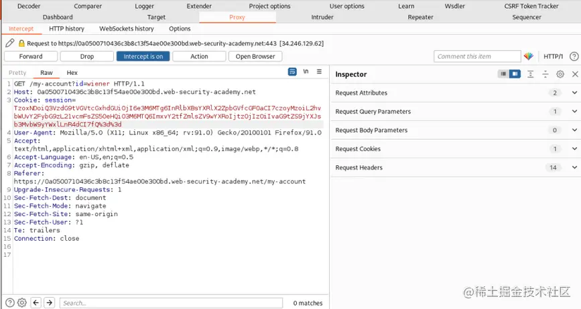
Task: Open the Intruder tab
Action: [322, 17]
